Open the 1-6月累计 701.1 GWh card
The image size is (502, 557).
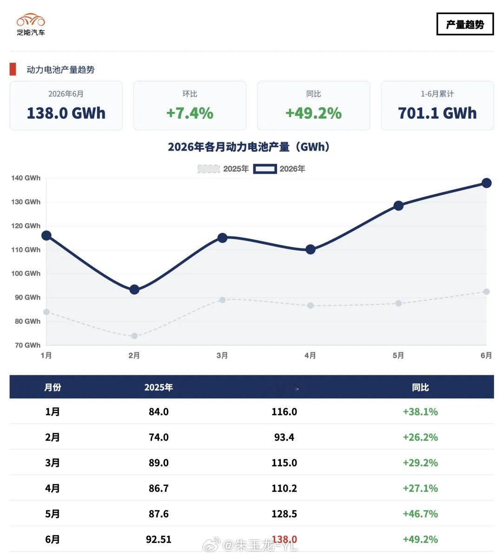pos(437,105)
